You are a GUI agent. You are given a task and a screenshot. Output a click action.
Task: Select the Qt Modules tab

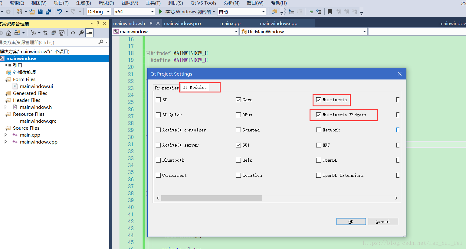pos(195,87)
